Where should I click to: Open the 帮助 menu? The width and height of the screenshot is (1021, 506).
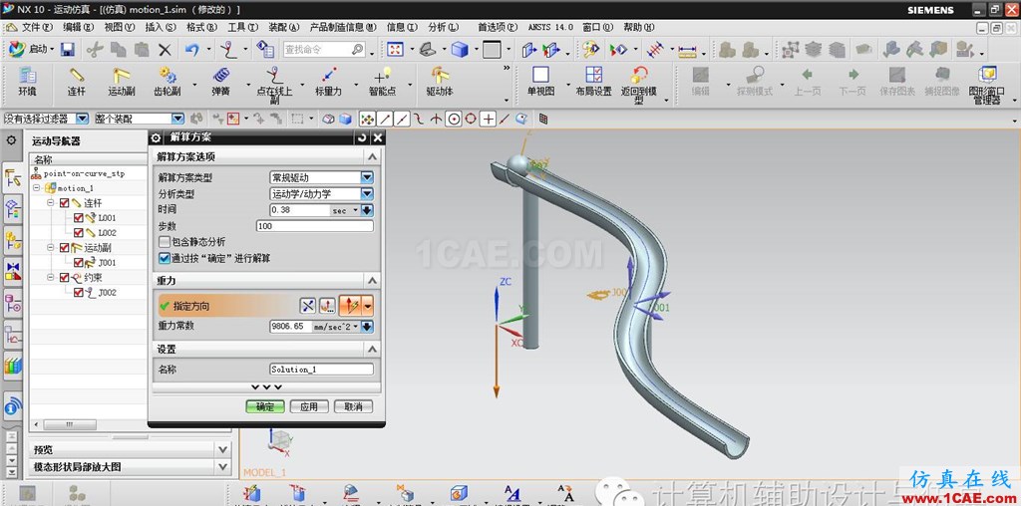click(639, 27)
